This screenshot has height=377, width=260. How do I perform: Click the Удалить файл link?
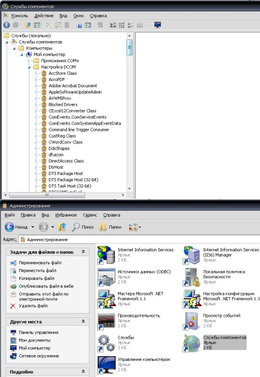pos(33,306)
